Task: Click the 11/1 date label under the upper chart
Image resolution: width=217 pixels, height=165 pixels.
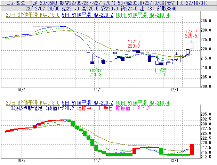Action: (x=98, y=90)
